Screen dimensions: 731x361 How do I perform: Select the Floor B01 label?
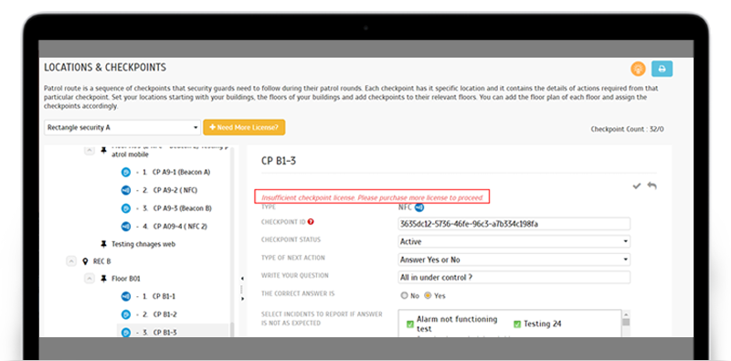(126, 279)
